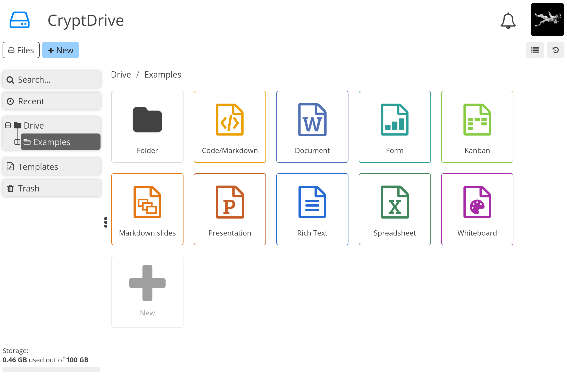567x385 pixels.
Task: Toggle history/recent view mode
Action: [556, 50]
